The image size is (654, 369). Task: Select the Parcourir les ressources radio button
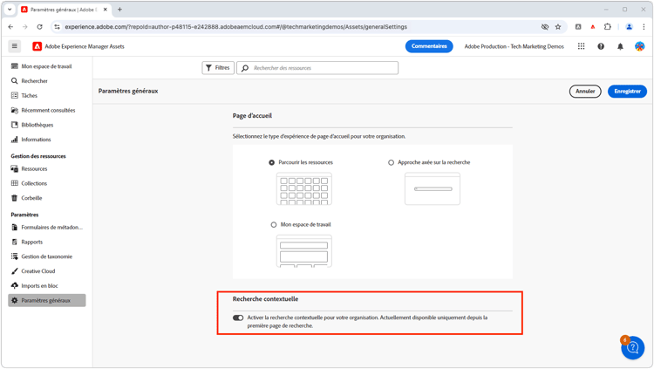271,162
